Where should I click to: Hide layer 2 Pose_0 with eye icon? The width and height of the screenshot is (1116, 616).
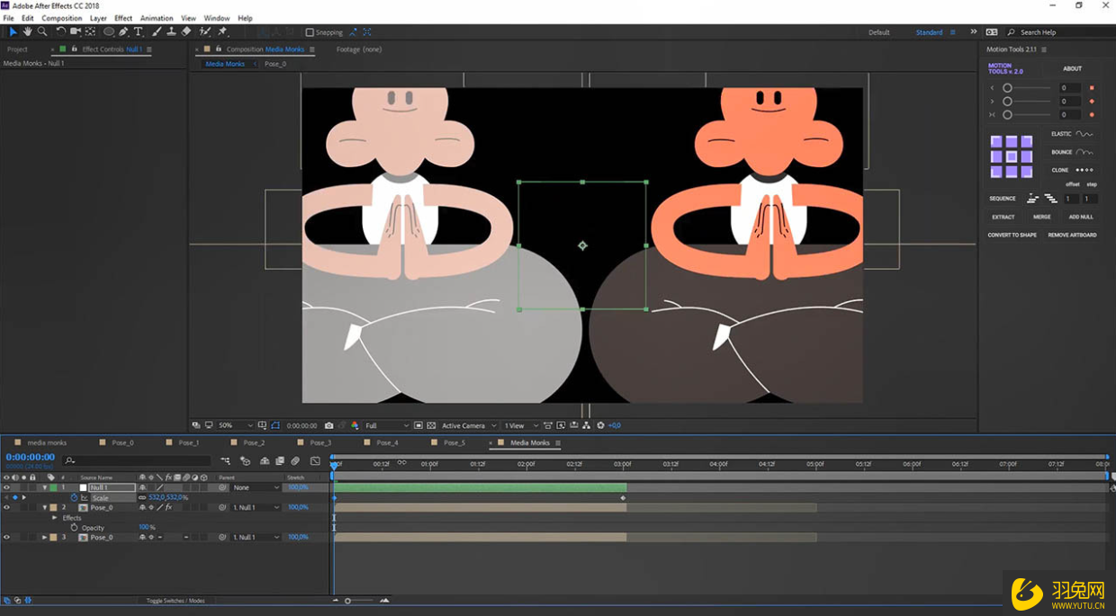coord(6,507)
